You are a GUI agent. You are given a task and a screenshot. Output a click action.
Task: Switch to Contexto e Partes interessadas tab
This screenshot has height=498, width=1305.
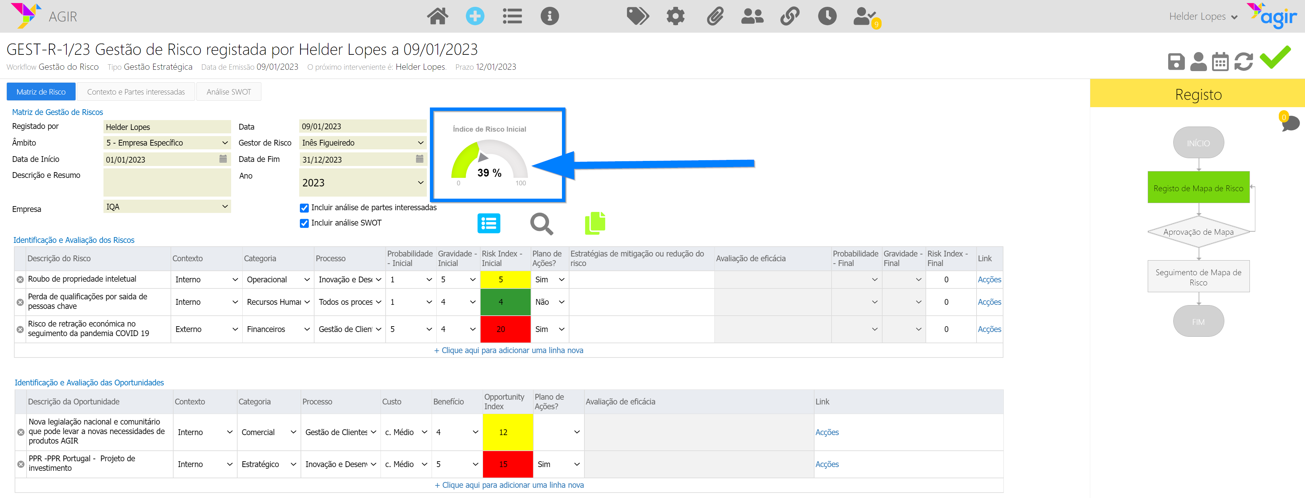[136, 92]
